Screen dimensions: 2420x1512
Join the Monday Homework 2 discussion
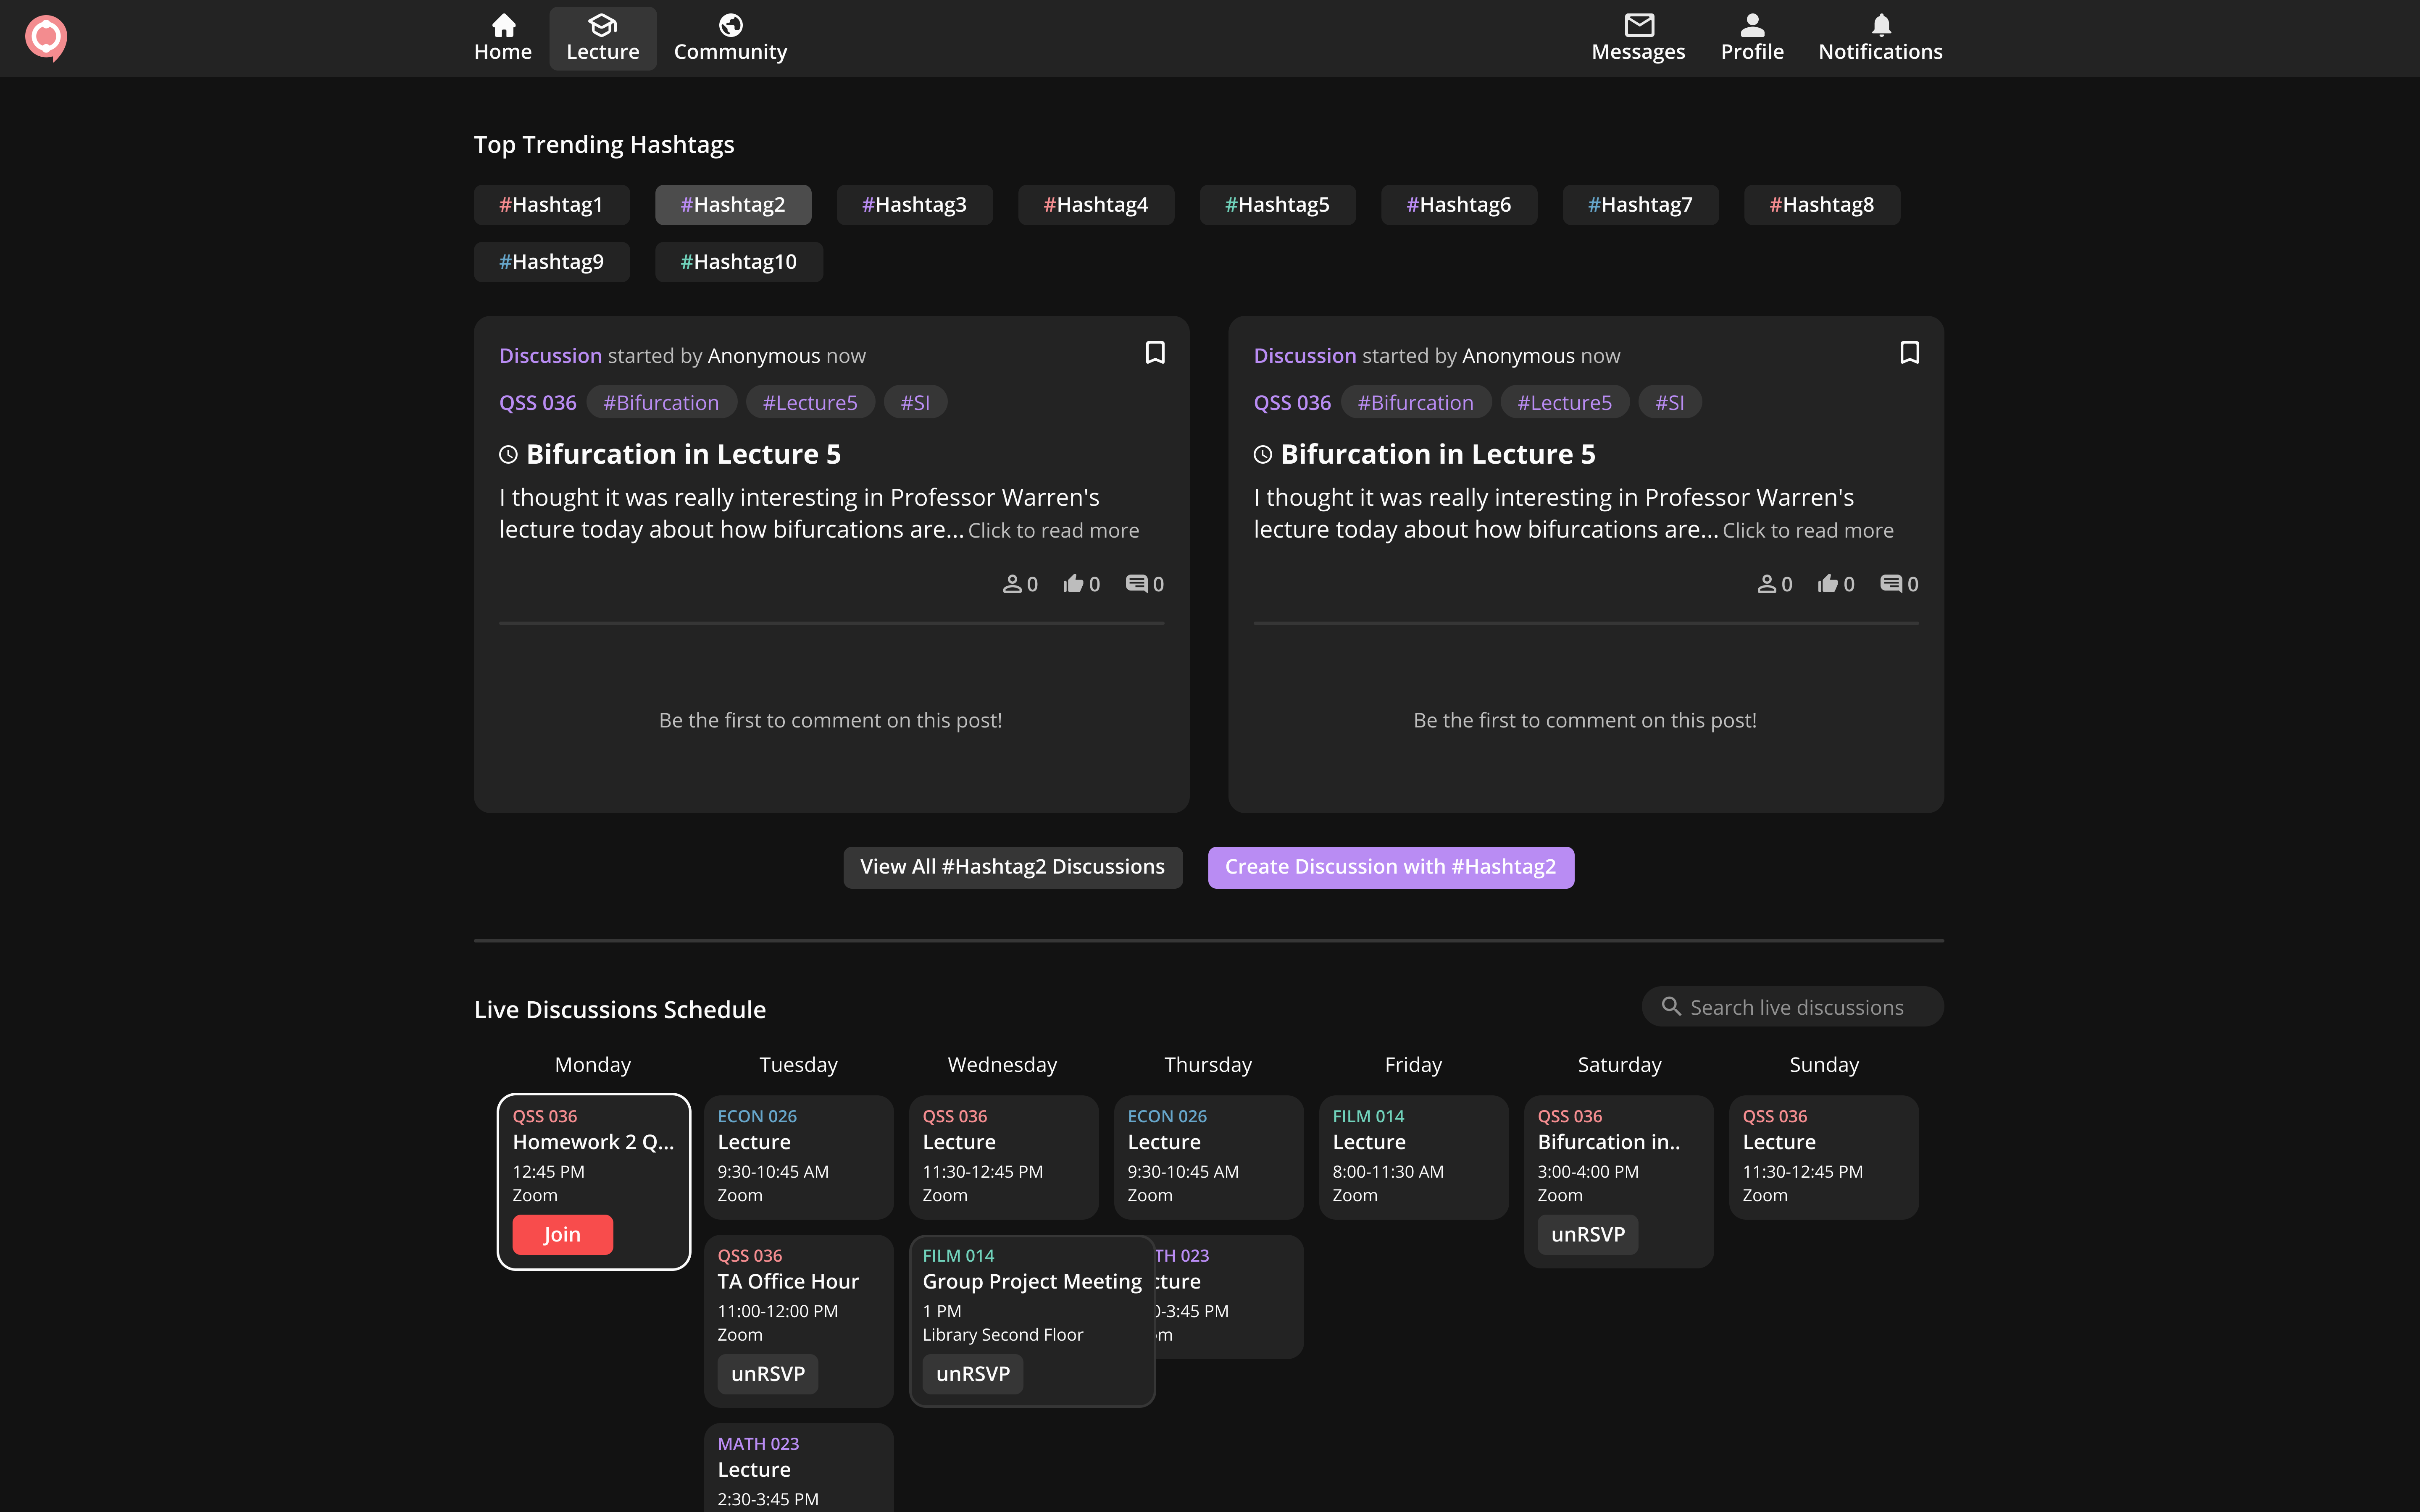[x=563, y=1235]
